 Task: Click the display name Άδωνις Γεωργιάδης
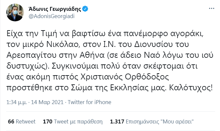click(55, 9)
